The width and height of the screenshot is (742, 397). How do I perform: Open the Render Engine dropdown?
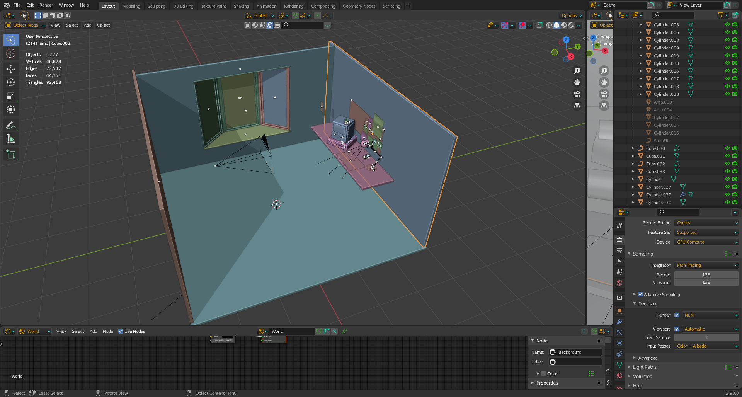706,223
